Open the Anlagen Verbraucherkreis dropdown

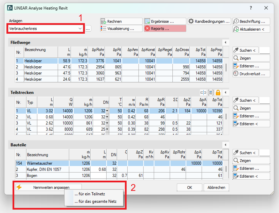click(80, 29)
